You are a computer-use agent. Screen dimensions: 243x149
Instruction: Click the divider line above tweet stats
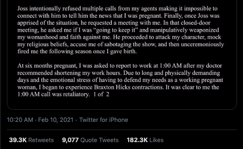tap(122, 130)
